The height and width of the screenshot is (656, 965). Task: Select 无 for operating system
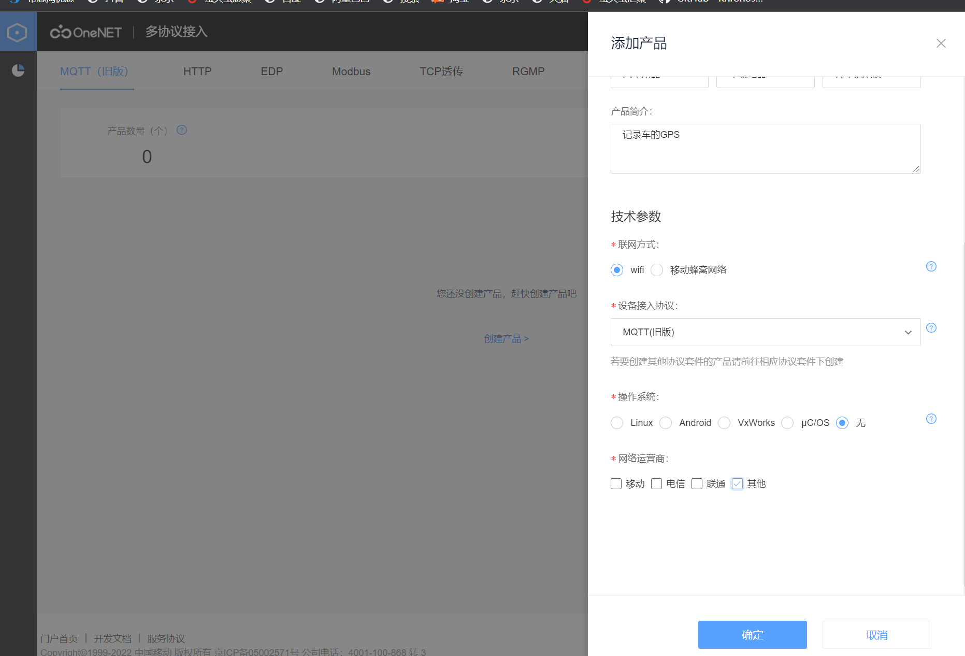pos(842,423)
